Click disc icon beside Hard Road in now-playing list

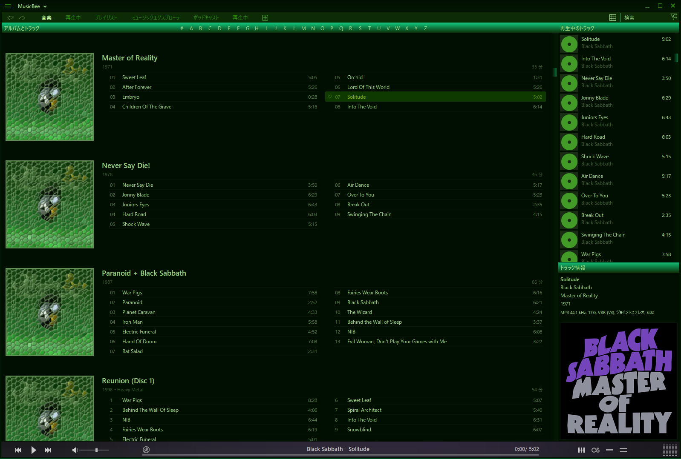[569, 142]
